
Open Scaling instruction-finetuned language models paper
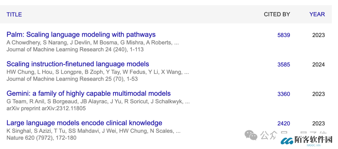[x=78, y=64]
